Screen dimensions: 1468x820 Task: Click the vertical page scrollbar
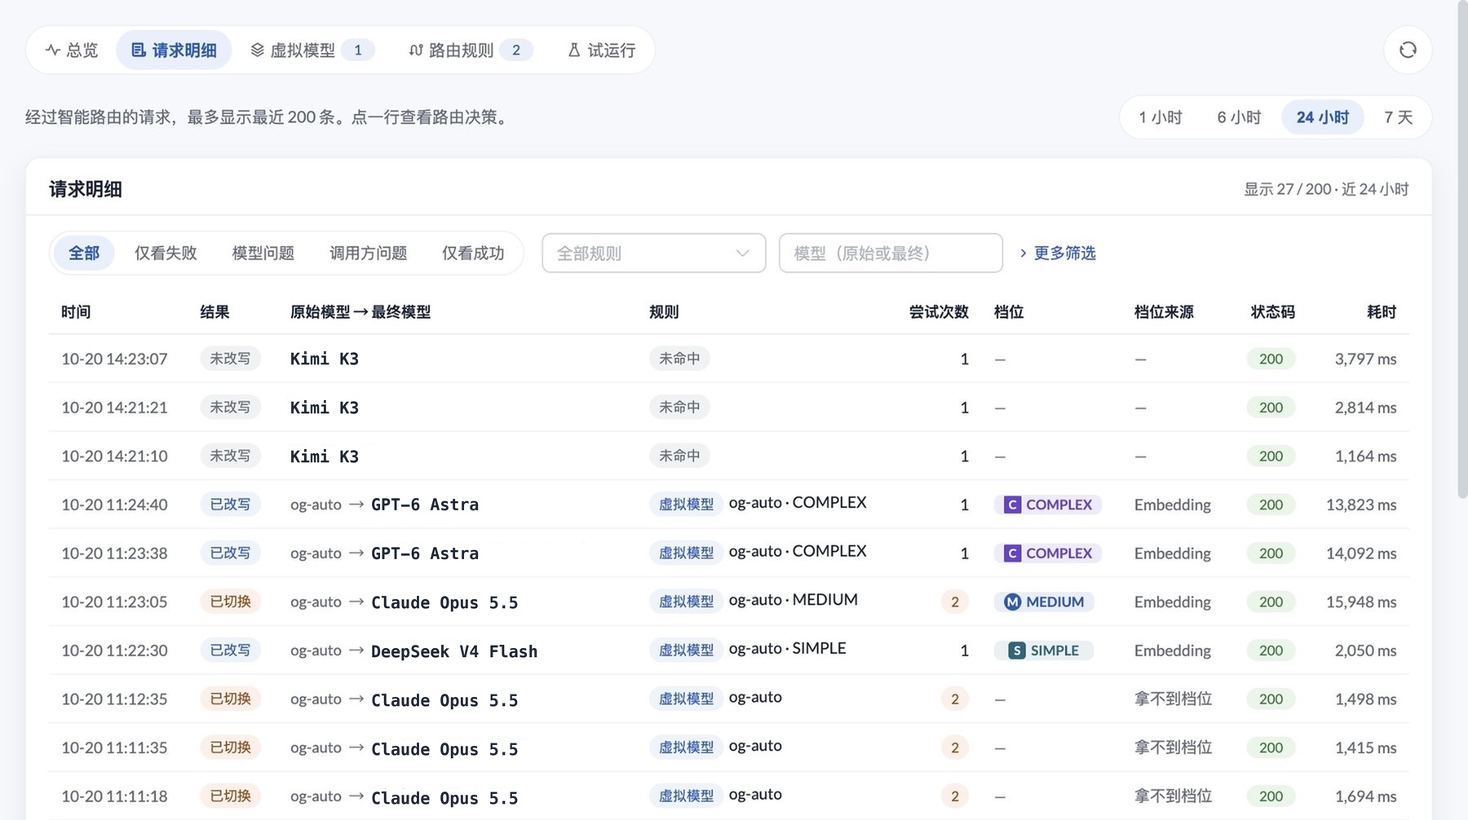click(x=1462, y=249)
